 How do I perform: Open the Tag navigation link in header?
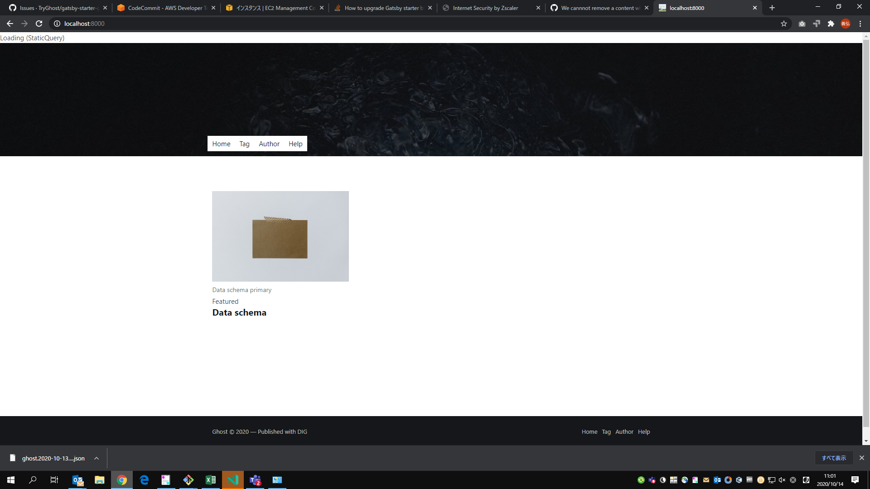(x=244, y=144)
